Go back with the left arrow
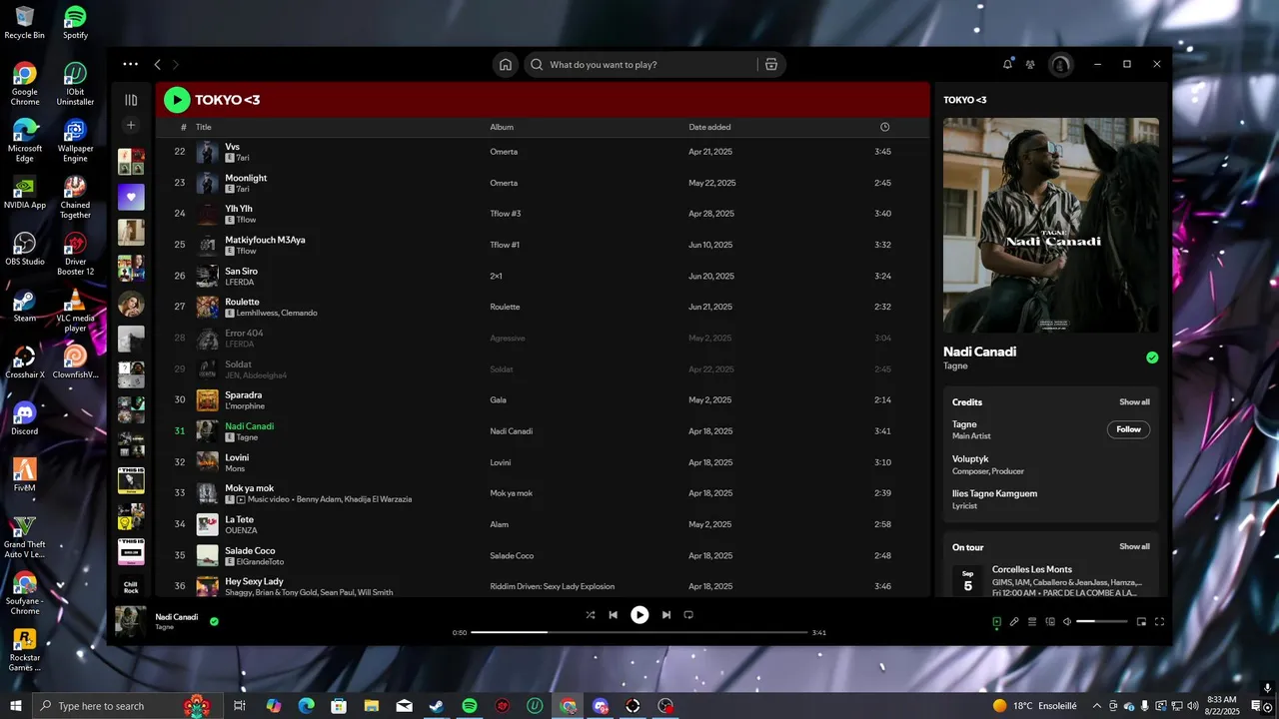 click(x=157, y=64)
